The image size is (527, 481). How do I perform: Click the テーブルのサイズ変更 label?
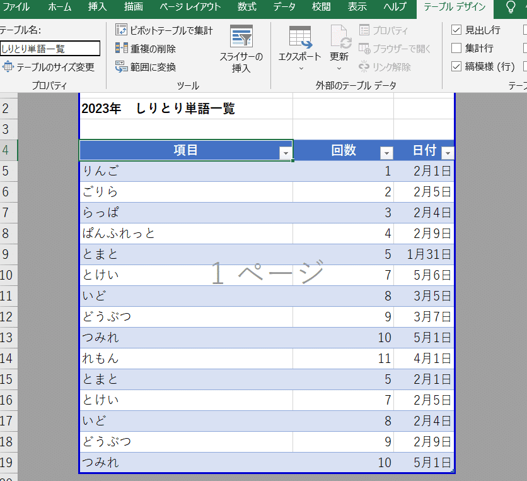[x=55, y=67]
